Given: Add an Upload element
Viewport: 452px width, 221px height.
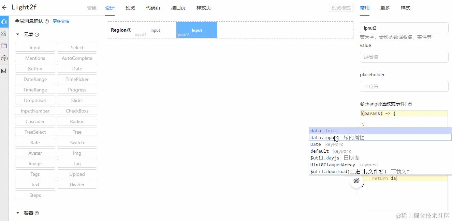Looking at the screenshot, I should click(x=77, y=174).
